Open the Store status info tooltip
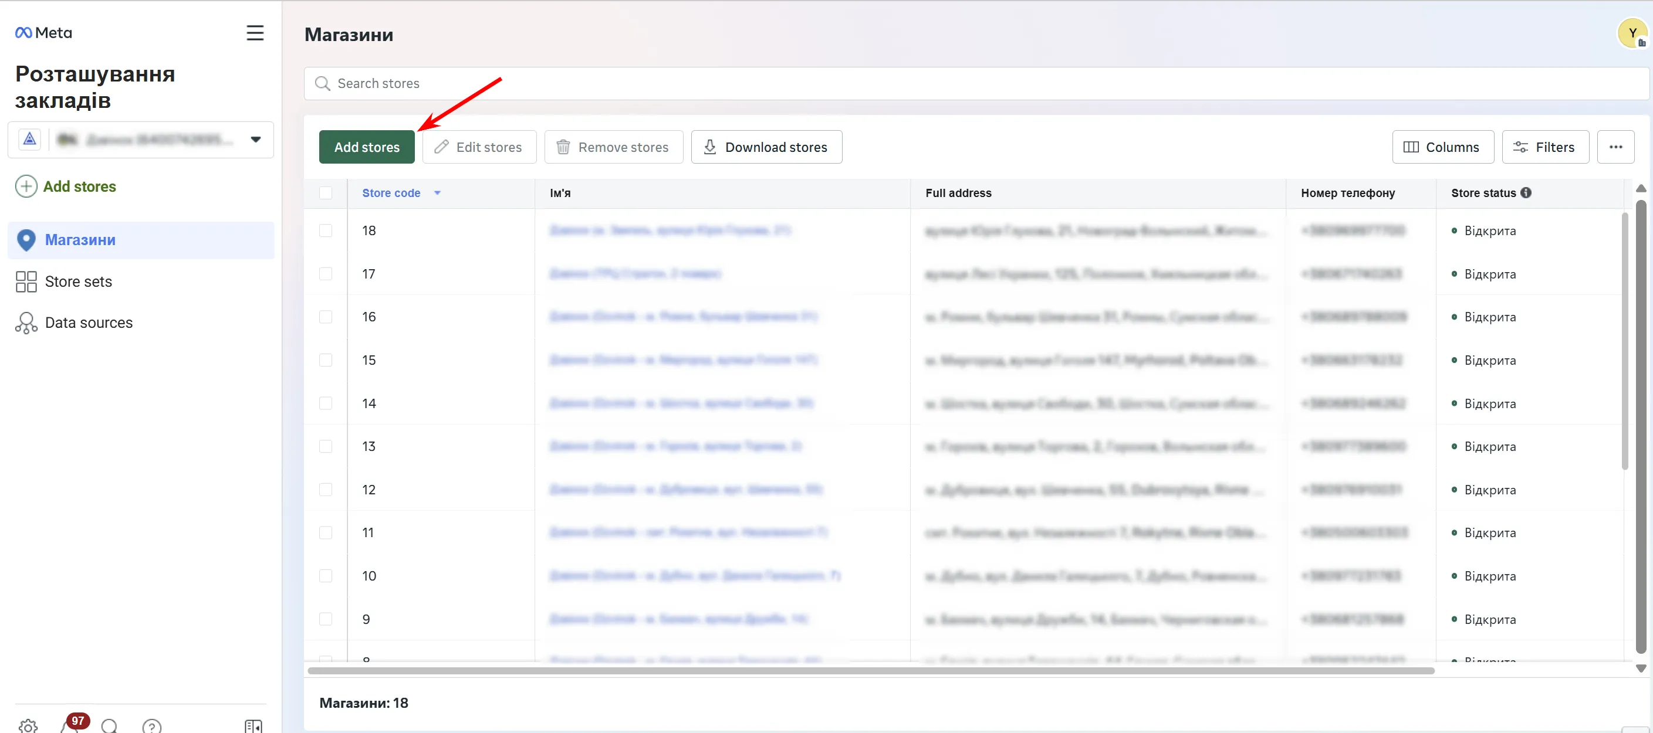The image size is (1653, 733). tap(1526, 192)
